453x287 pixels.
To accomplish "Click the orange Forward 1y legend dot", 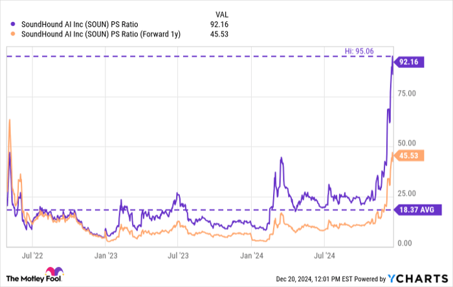I will point(13,34).
